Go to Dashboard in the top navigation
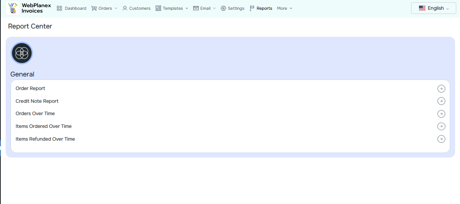 71,8
